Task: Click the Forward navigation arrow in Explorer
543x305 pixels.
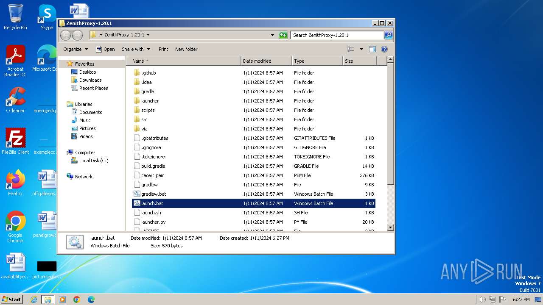Action: tap(77, 35)
